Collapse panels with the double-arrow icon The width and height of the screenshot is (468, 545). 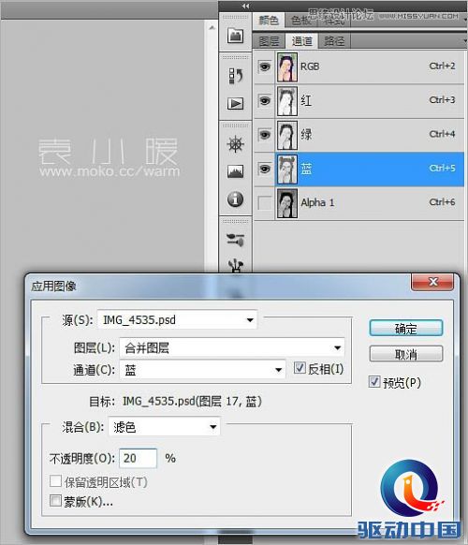pyautogui.click(x=245, y=6)
